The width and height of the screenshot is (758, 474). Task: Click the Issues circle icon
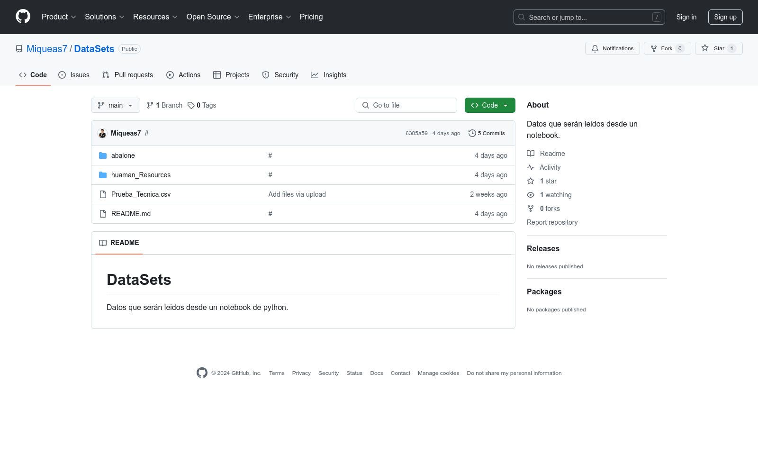[x=62, y=75]
